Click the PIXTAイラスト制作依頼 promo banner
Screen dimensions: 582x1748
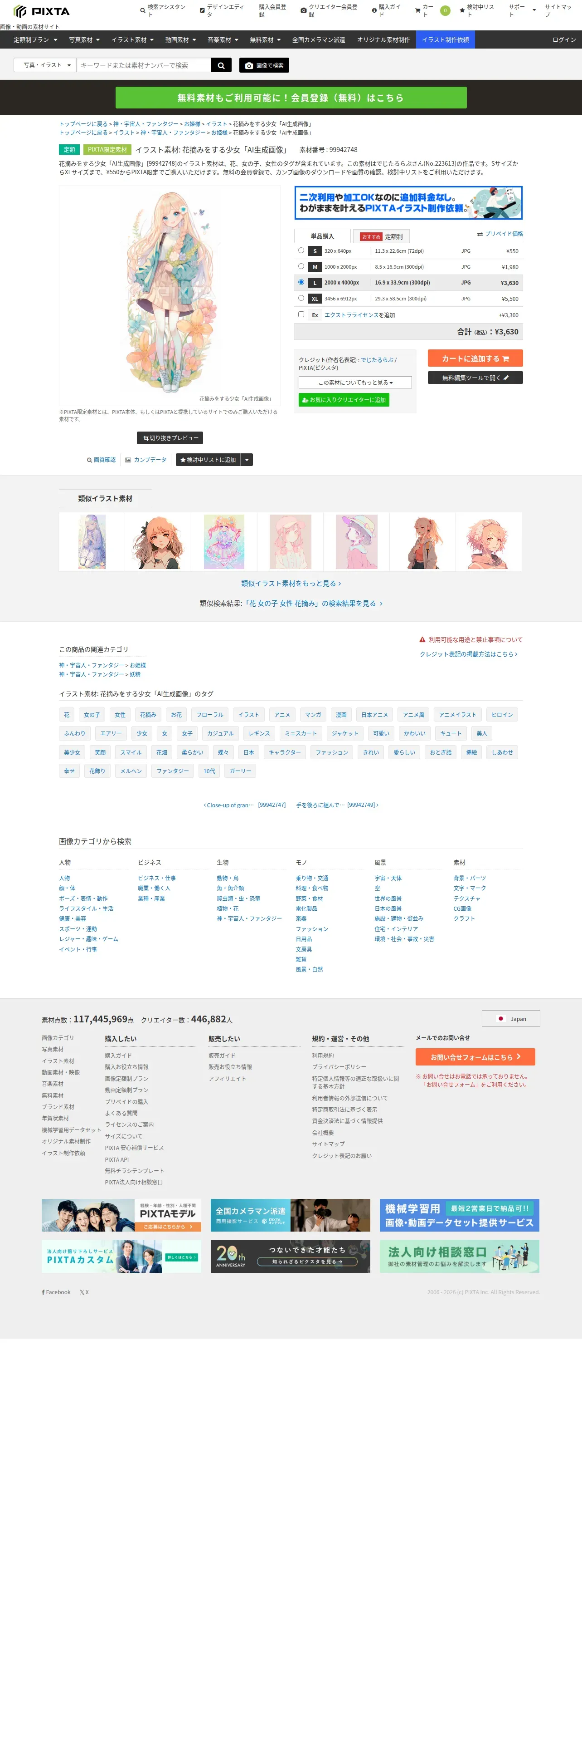[x=408, y=203]
